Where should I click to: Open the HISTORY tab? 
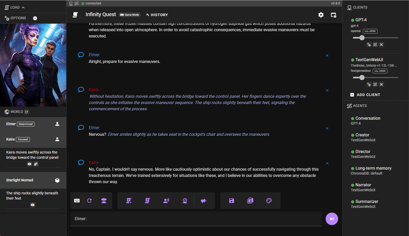(x=157, y=15)
